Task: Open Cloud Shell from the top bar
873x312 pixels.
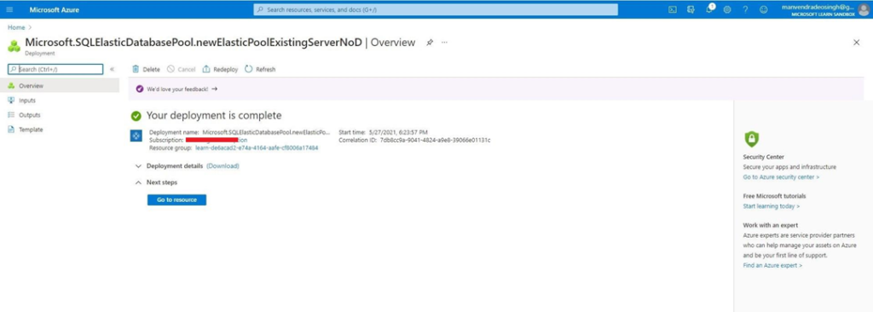Action: (x=673, y=9)
